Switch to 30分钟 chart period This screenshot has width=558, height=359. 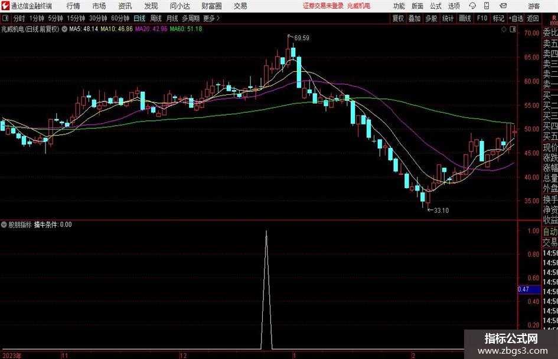tap(98, 18)
